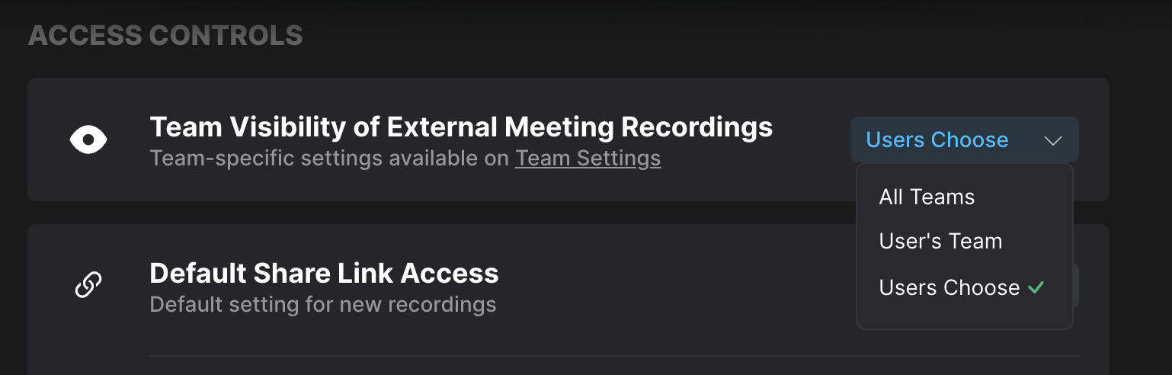Click the Team Visibility of External Meeting Recordings title
The image size is (1172, 375).
coord(461,127)
